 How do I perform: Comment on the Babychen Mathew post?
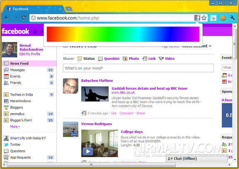point(126,113)
